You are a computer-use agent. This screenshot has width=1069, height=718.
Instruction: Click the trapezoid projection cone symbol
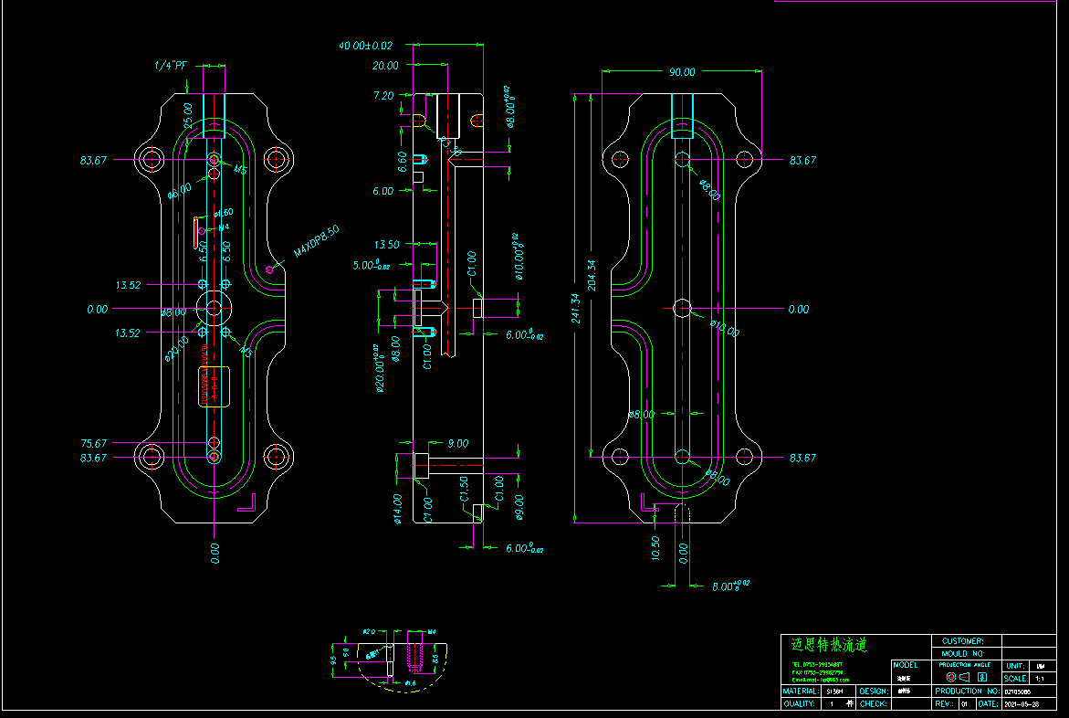[x=966, y=678]
